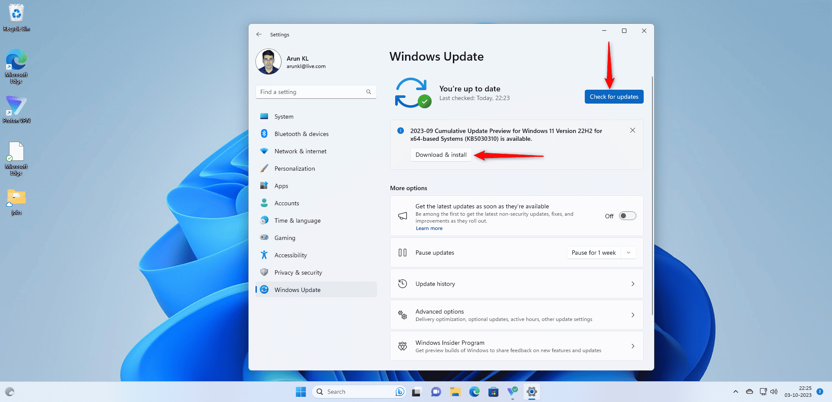
Task: Go to Time & language settings
Action: (x=316, y=220)
